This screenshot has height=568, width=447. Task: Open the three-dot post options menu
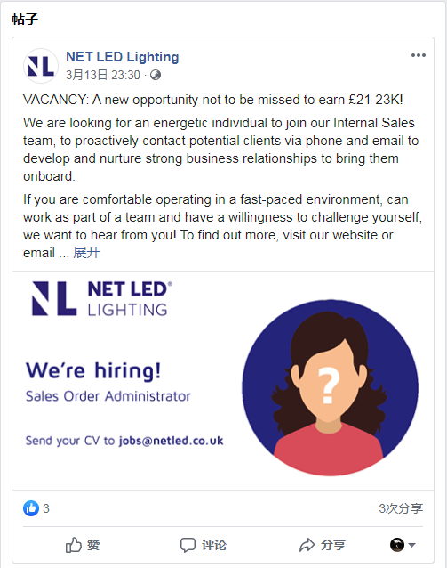point(418,55)
